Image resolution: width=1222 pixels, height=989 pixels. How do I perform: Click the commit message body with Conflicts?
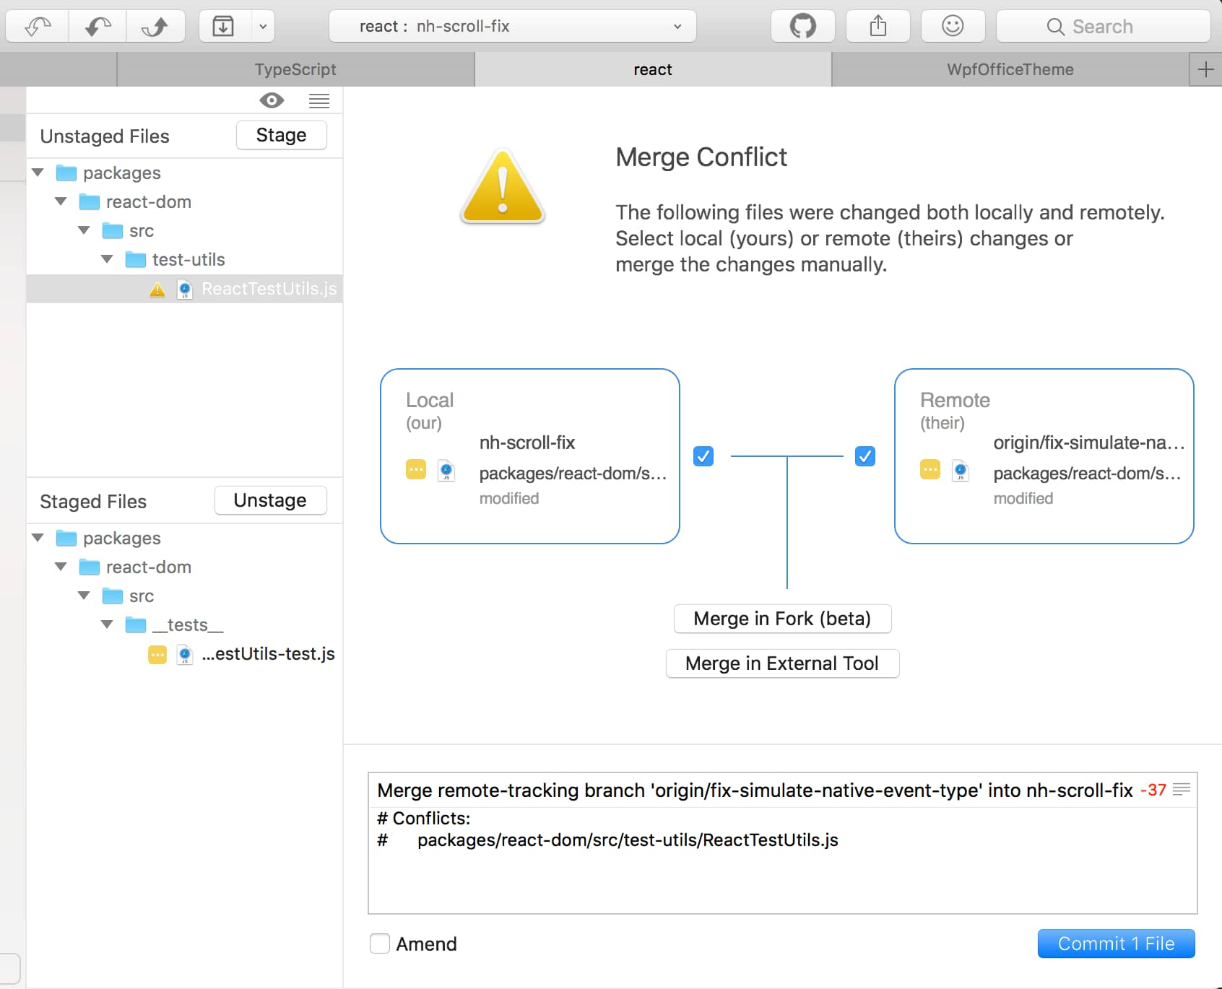pos(782,859)
